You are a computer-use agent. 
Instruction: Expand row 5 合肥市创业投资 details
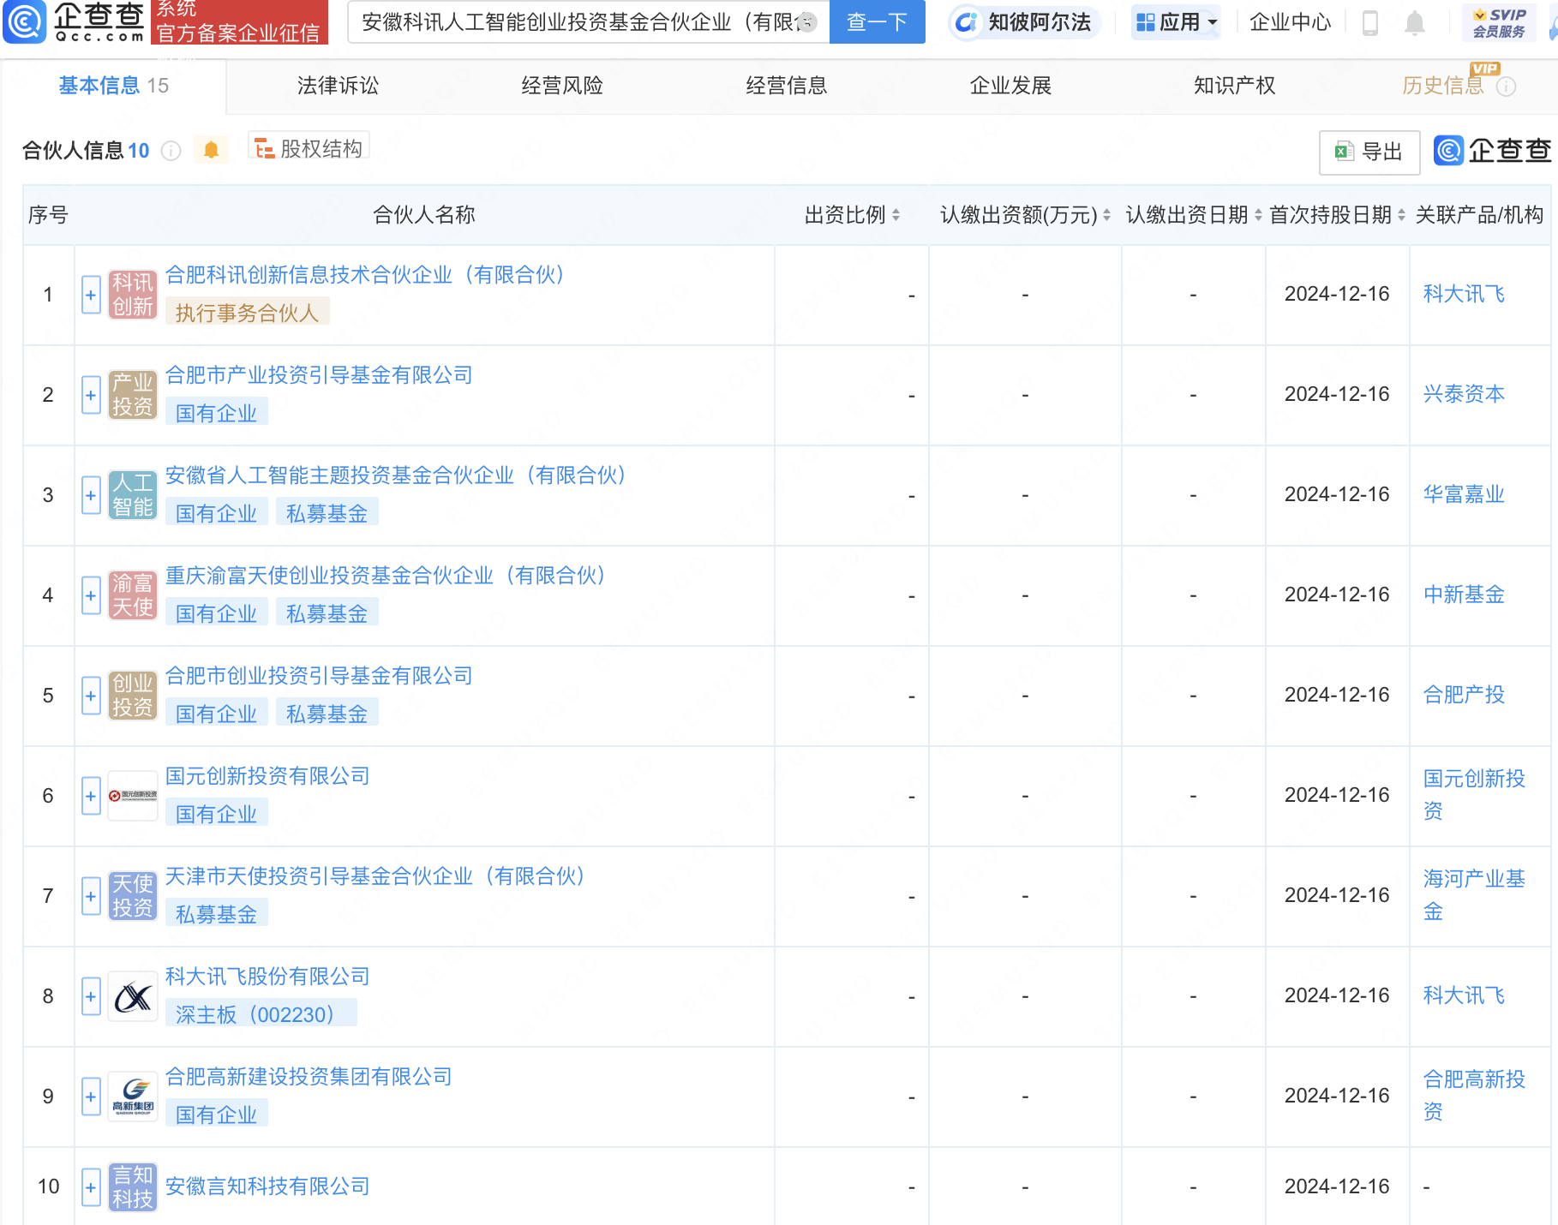point(91,696)
